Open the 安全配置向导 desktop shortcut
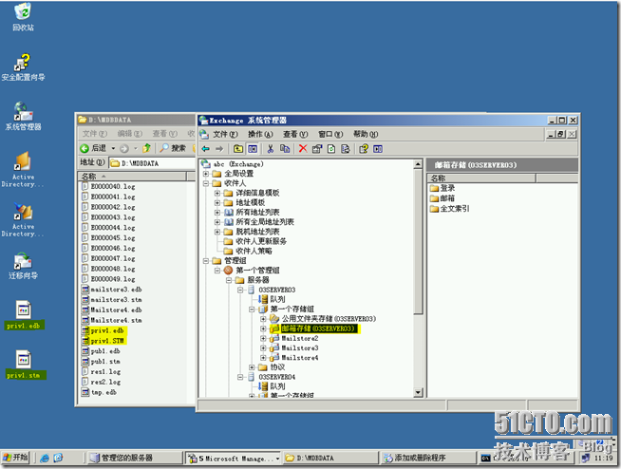Screen dimensions: 621x469 coord(23,67)
